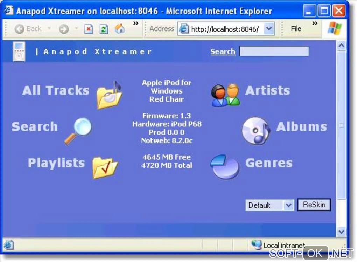
Task: Close the Internet Explorer window
Action: [x=339, y=11]
